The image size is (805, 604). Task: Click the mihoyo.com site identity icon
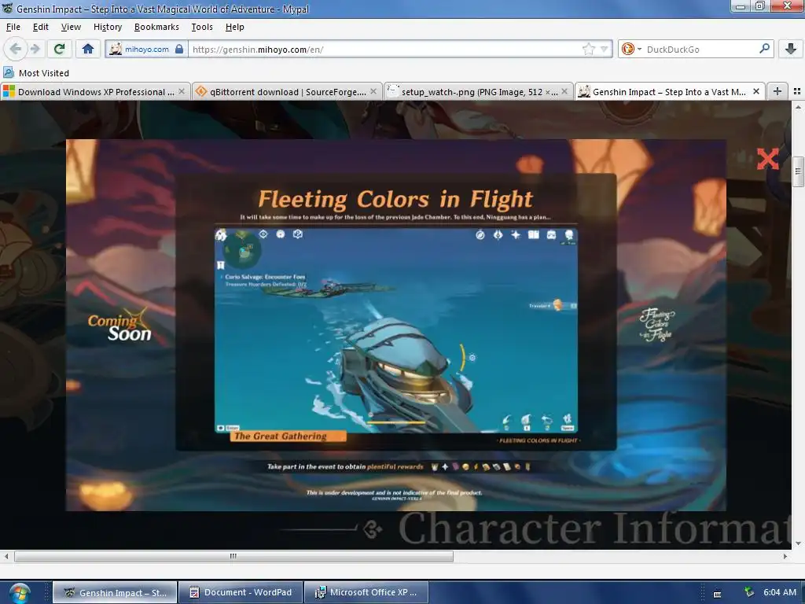[147, 50]
